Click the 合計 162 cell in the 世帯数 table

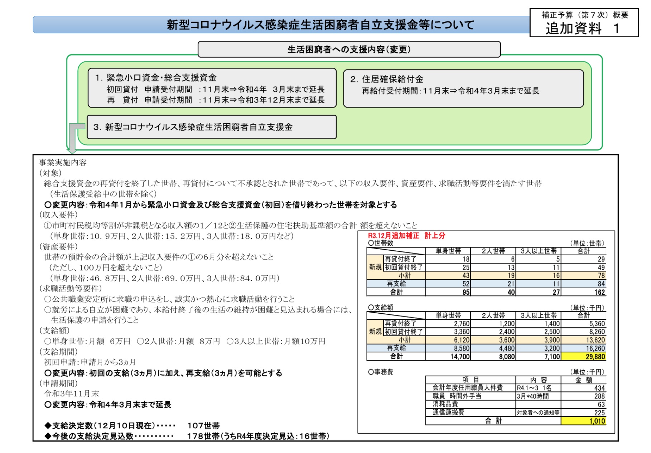click(583, 292)
